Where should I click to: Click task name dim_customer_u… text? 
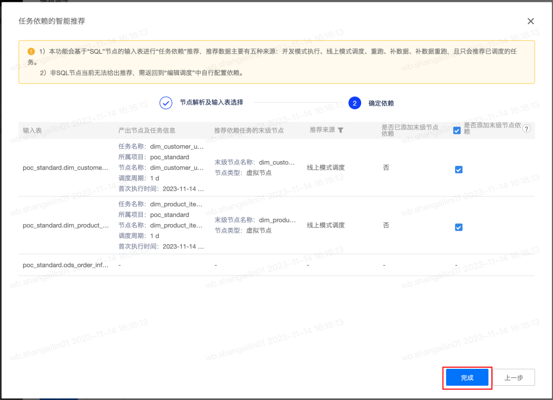pyautogui.click(x=176, y=146)
